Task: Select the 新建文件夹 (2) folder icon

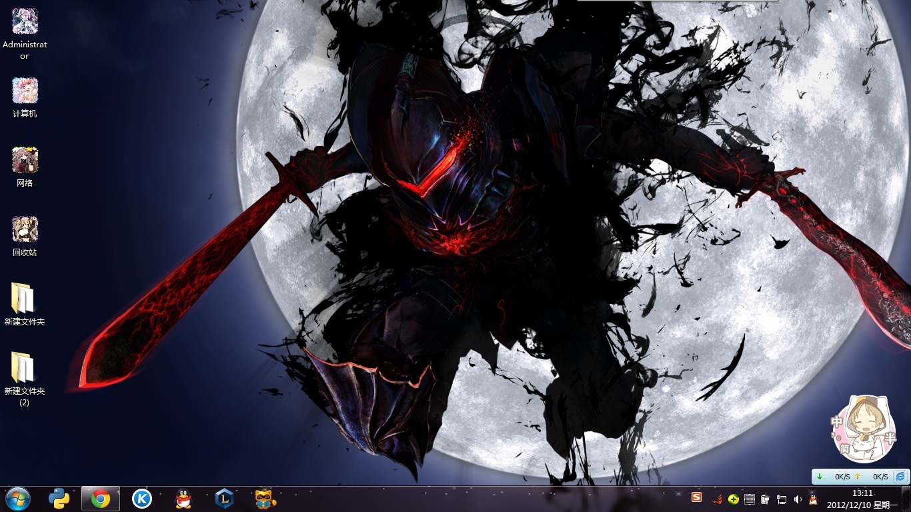Action: point(25,379)
